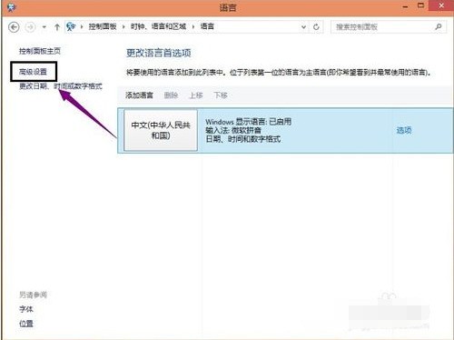Open 位置 under 另请参阅
454x340 pixels.
(x=26, y=324)
